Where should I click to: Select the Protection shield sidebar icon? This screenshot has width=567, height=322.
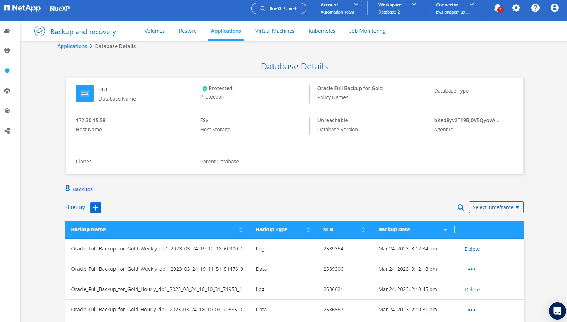coord(7,71)
